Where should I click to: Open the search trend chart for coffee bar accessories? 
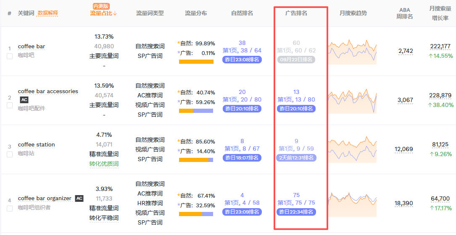pos(353,101)
